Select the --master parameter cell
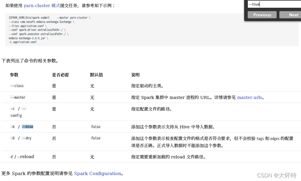 click(18, 97)
